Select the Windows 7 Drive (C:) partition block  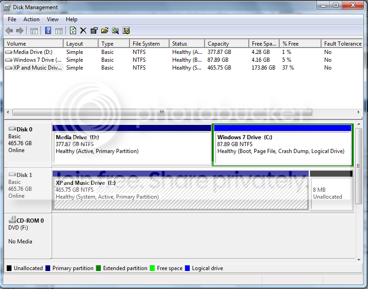[283, 145]
